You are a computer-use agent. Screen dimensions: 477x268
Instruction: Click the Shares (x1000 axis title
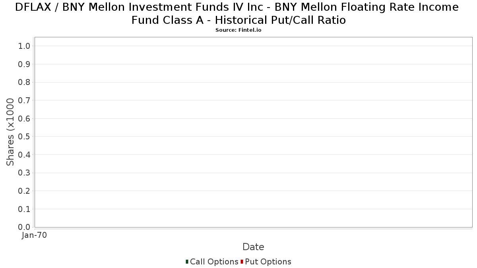click(x=11, y=132)
